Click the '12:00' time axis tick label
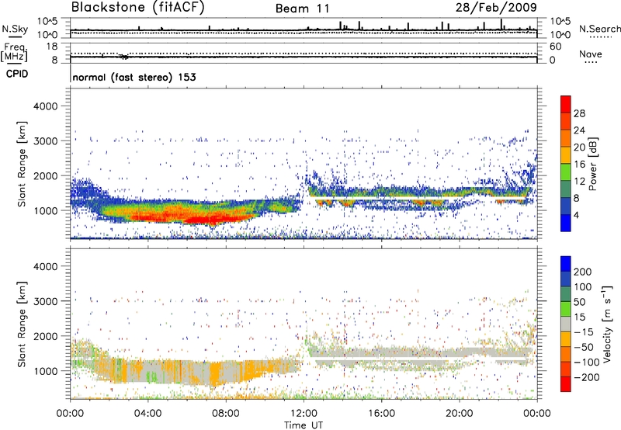Screen dimensions: 621x430 (x=304, y=414)
